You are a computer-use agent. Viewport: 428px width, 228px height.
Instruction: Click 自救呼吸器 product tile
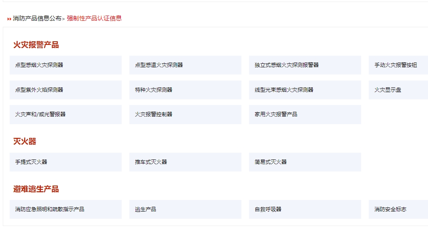[305, 210]
